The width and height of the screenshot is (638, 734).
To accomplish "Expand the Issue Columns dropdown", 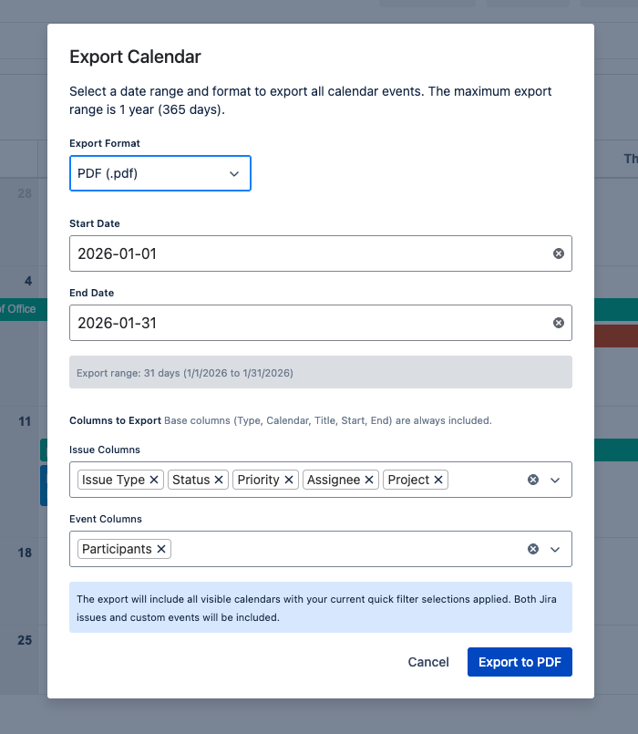I will [x=554, y=479].
